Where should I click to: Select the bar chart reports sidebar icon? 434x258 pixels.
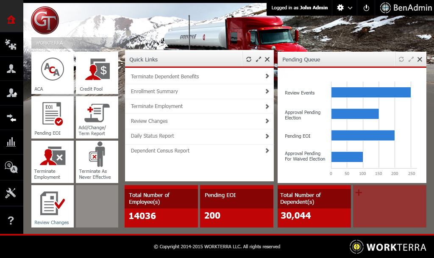point(11,141)
